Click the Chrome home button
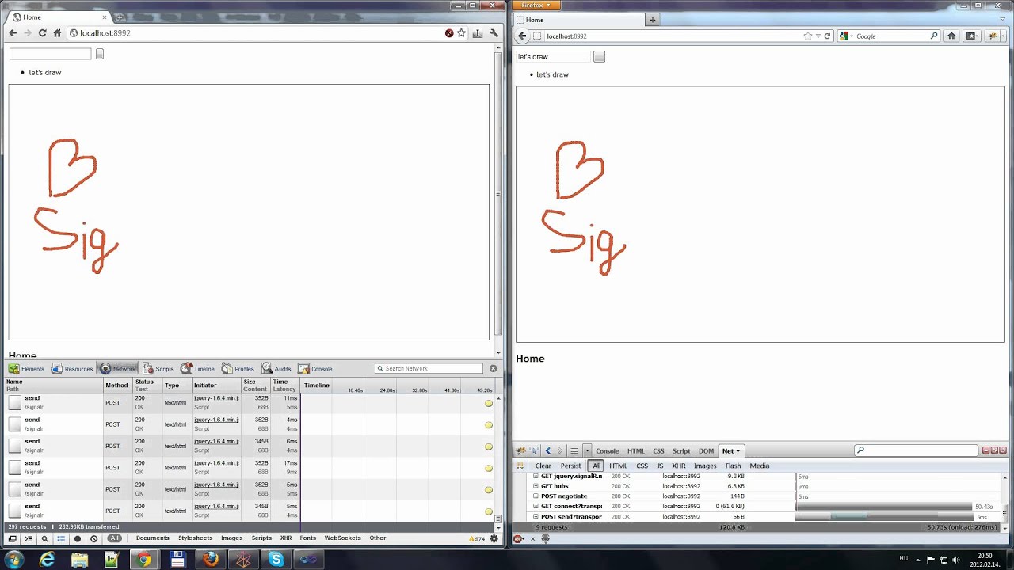 [57, 33]
